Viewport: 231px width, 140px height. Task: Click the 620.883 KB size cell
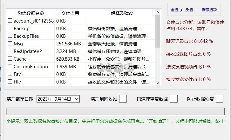[68, 59]
